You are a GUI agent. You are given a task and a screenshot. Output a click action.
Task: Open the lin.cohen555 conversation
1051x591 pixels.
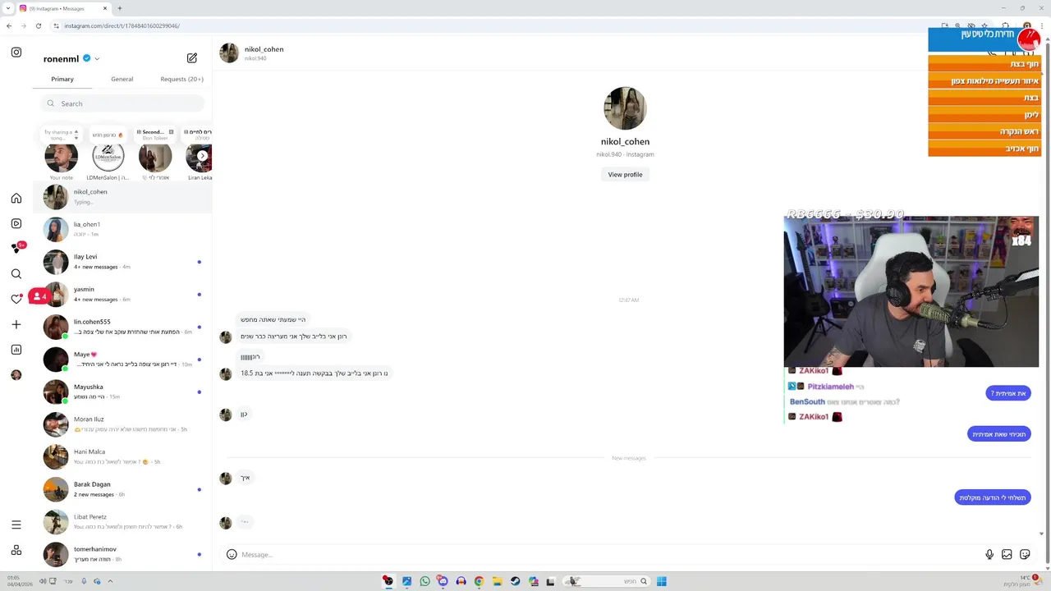[122, 327]
